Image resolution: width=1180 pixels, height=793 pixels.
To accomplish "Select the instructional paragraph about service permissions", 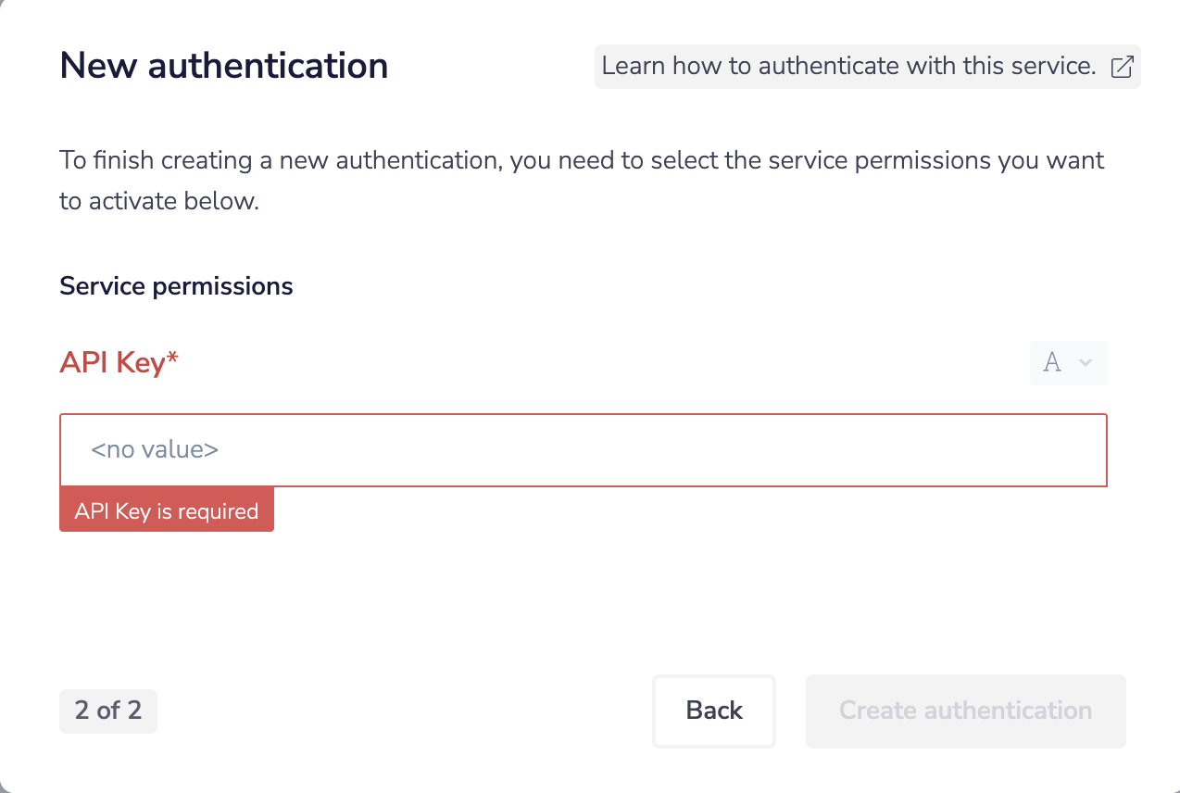I will pyautogui.click(x=582, y=180).
